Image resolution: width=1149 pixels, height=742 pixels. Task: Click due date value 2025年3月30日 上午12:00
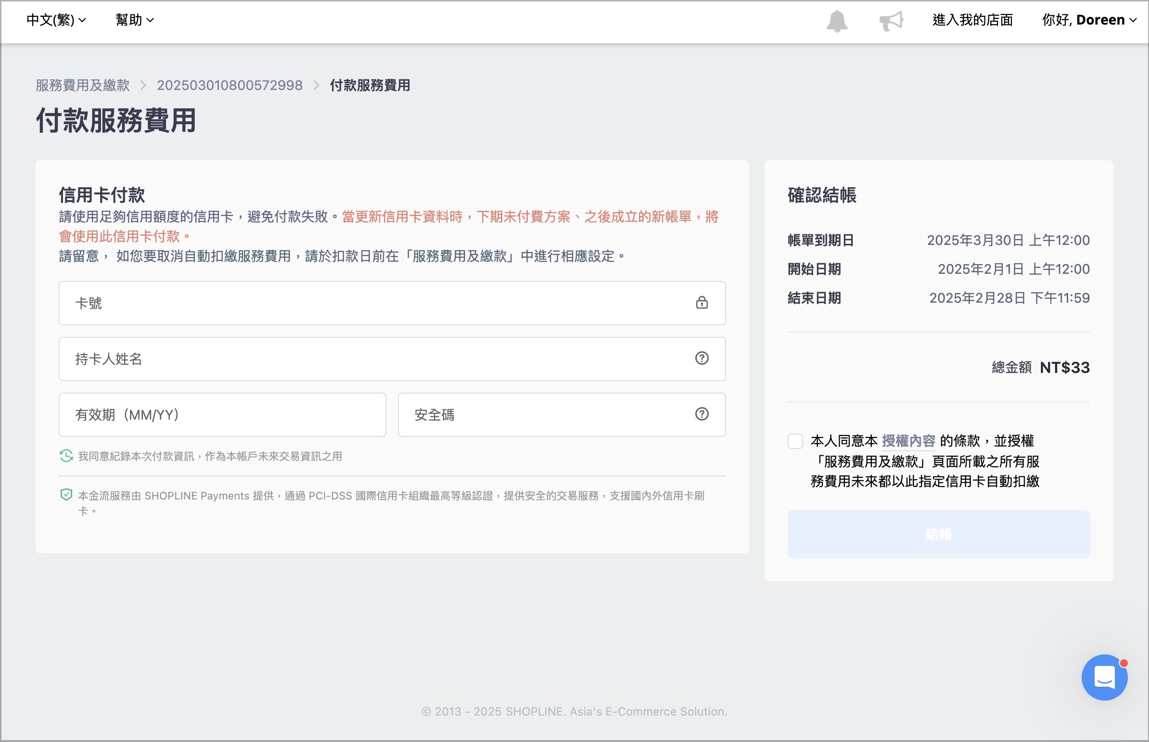click(1009, 240)
